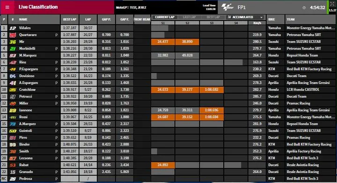This screenshot has height=183, width=337.
Task: Click Binder rider number 33 badge
Action: pos(13,145)
